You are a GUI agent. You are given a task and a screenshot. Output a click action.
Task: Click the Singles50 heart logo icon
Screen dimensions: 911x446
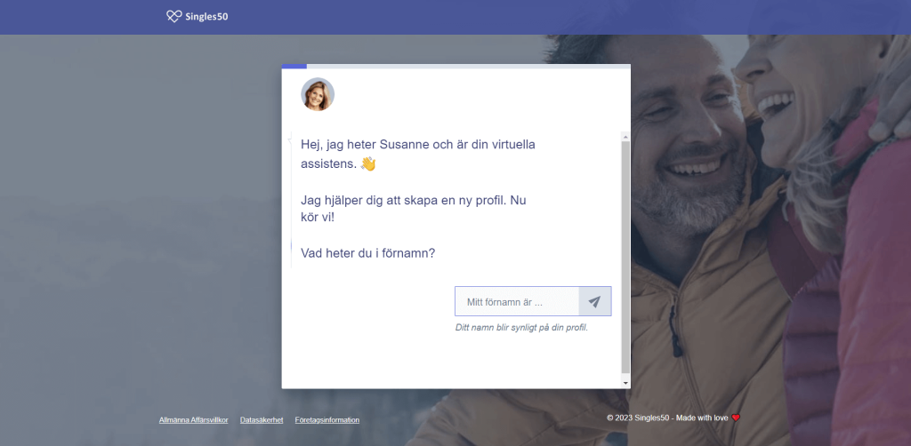(174, 16)
